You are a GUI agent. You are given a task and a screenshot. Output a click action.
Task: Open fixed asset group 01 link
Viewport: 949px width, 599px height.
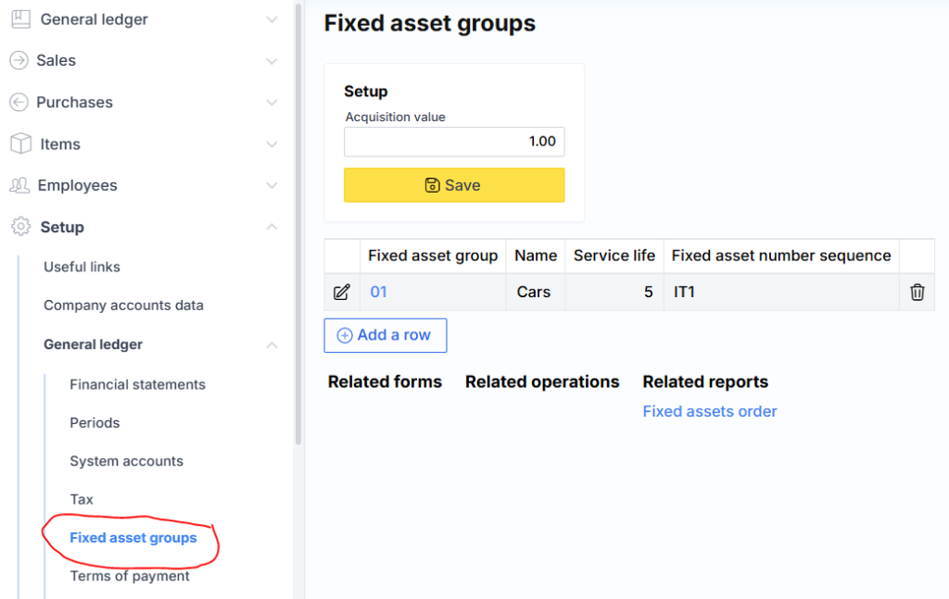pyautogui.click(x=378, y=293)
